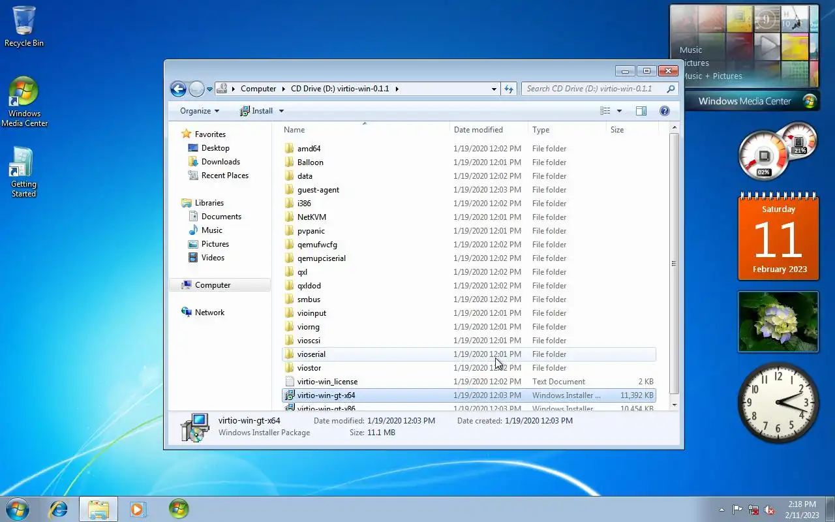Open the Pictures library
Screen dimensions: 835x522
(x=215, y=244)
